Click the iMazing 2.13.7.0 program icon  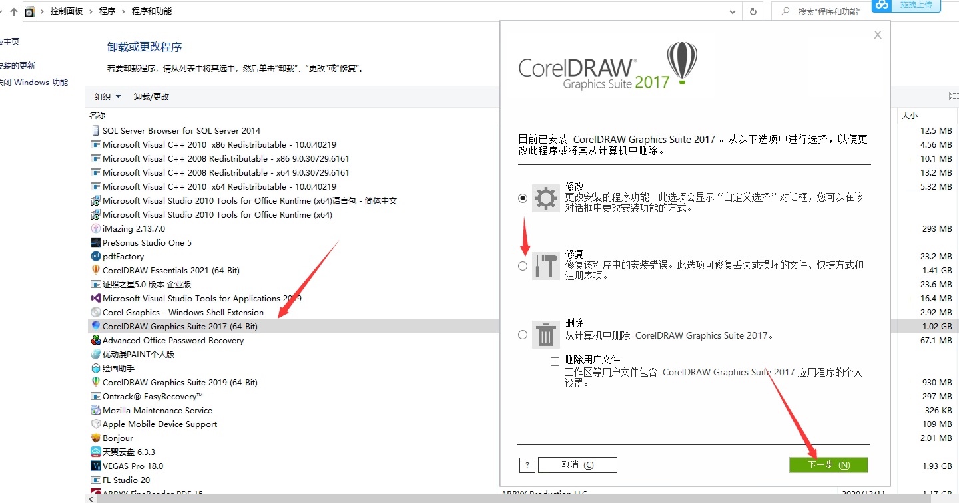point(96,229)
